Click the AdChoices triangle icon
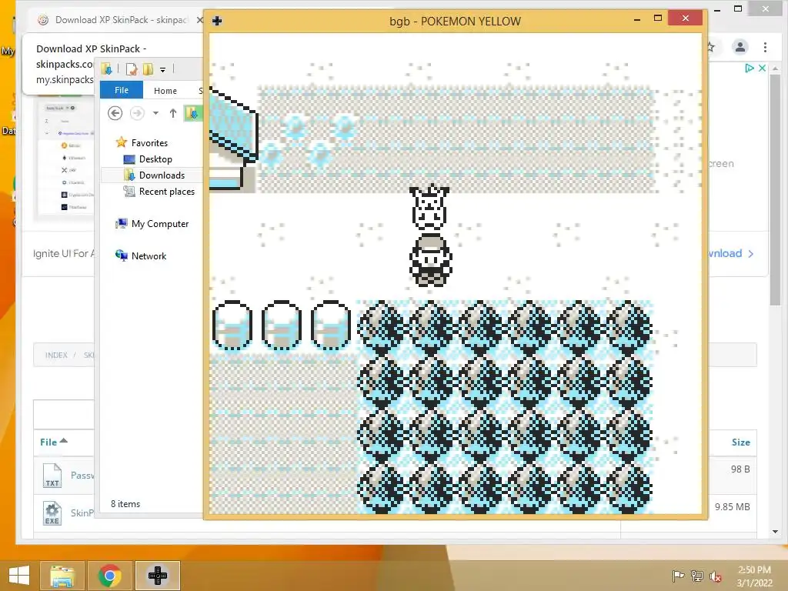Image resolution: width=788 pixels, height=591 pixels. click(750, 68)
